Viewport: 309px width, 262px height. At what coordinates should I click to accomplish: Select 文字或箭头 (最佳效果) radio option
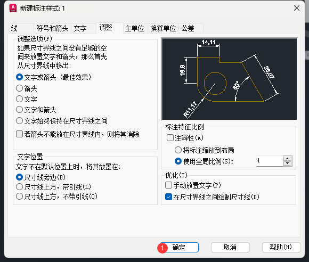(54, 77)
